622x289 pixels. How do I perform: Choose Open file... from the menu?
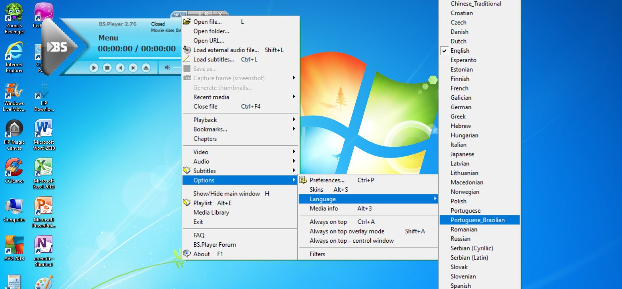tap(240, 22)
